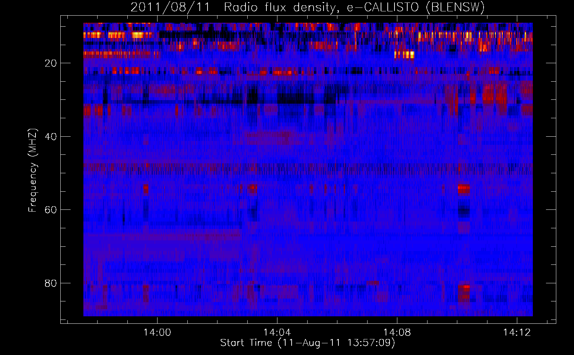
Task: Click the '40' frequency tick label
Action: coord(51,137)
